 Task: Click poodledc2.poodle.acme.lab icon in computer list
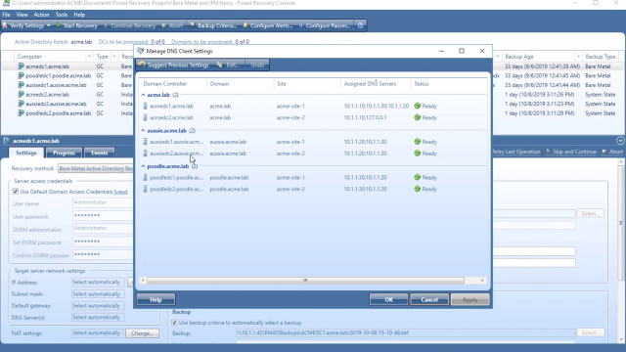tap(21, 113)
